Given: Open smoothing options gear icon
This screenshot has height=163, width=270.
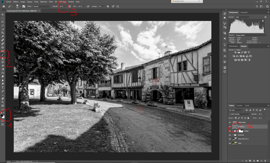Looking at the screenshot, I should pyautogui.click(x=108, y=6).
